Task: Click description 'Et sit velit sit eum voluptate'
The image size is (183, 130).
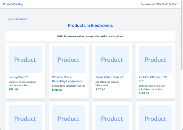Action: tap(23, 82)
